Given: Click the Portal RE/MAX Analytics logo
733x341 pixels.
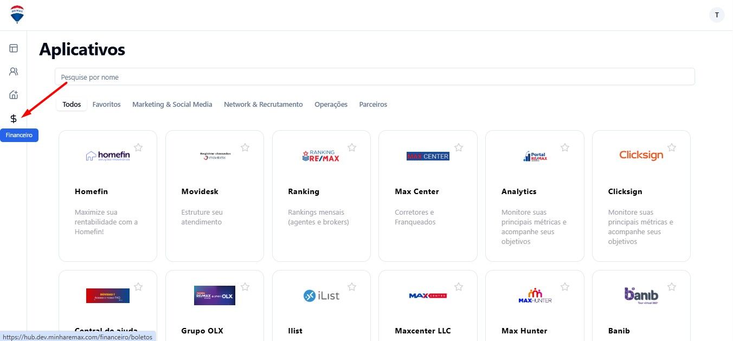Looking at the screenshot, I should coord(535,156).
